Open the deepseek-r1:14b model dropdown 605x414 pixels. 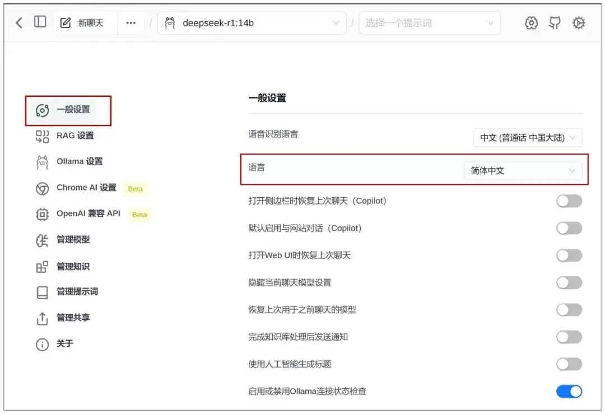(x=251, y=22)
